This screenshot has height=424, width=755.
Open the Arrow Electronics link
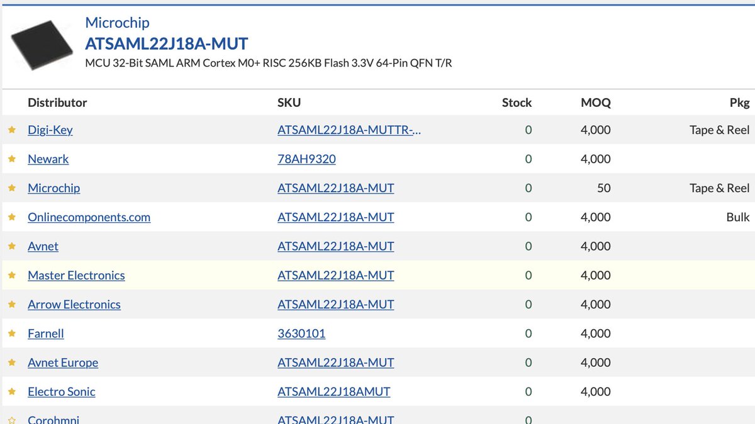[x=74, y=304]
